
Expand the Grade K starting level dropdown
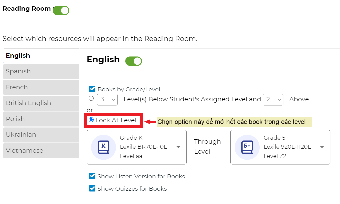click(x=178, y=147)
